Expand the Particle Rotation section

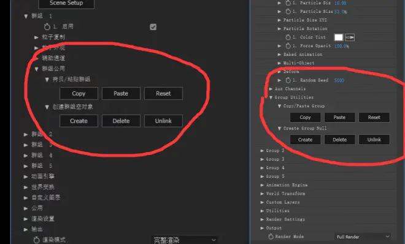(279, 29)
